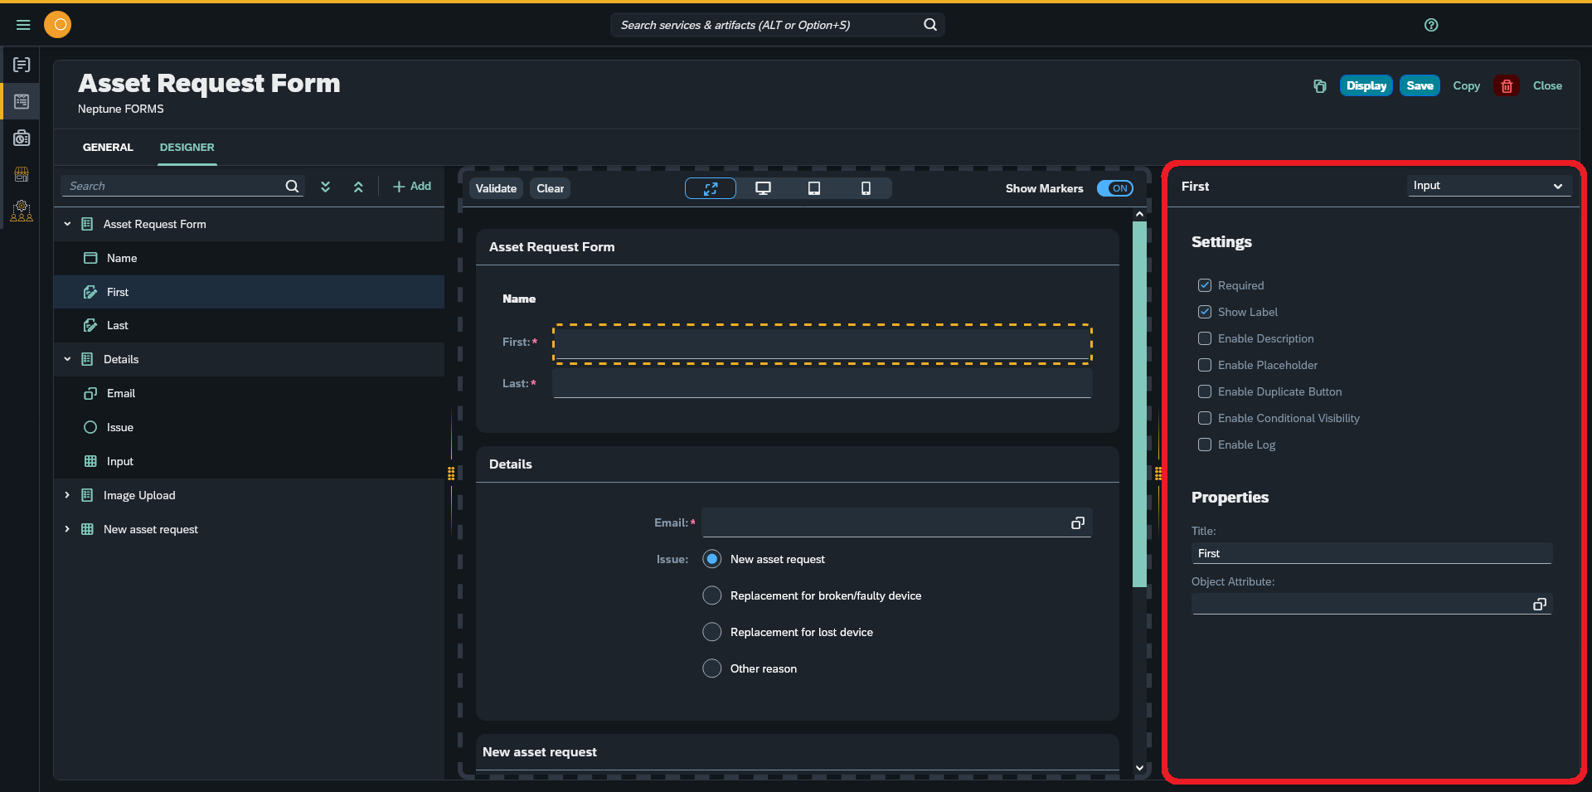Save the Asset Request Form
1592x792 pixels.
pyautogui.click(x=1419, y=85)
